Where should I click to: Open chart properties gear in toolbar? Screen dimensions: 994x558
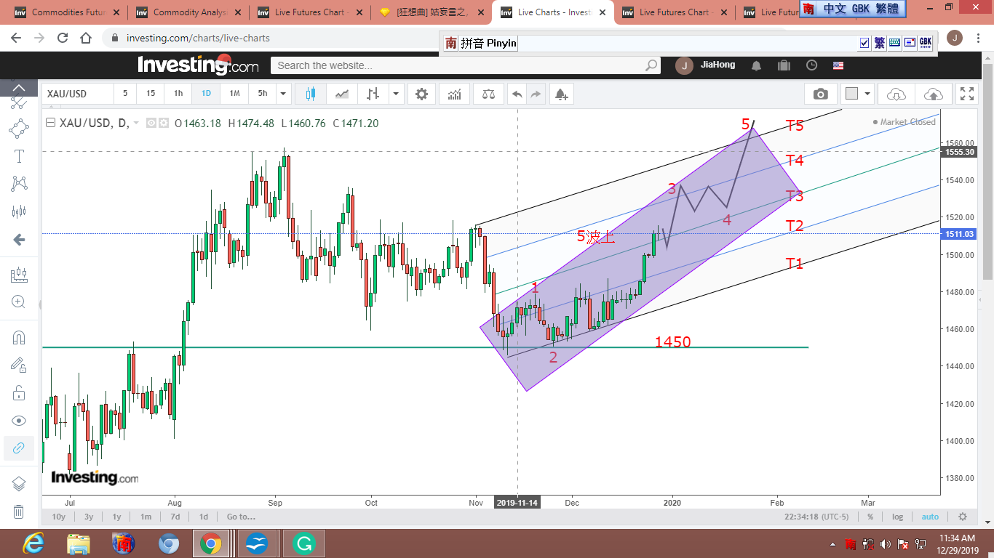[x=421, y=94]
